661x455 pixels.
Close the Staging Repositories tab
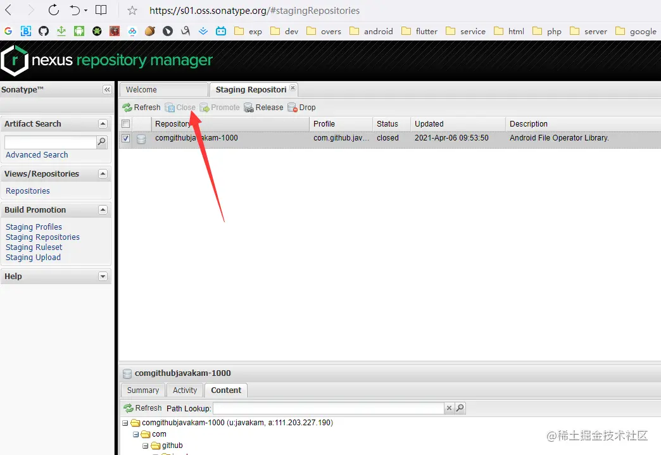point(293,88)
